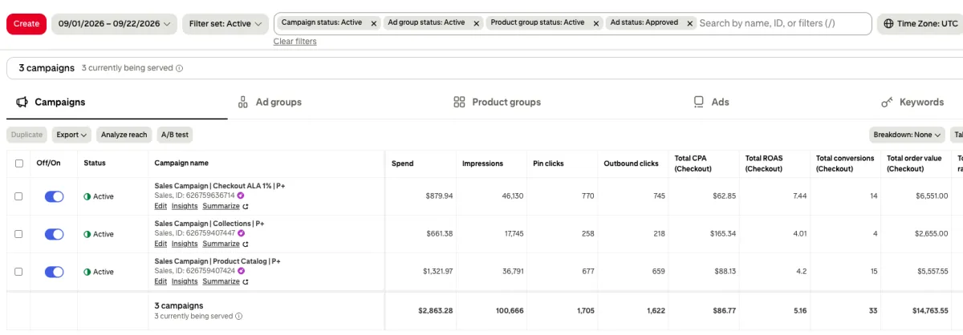Click the Clear filters link

point(295,42)
